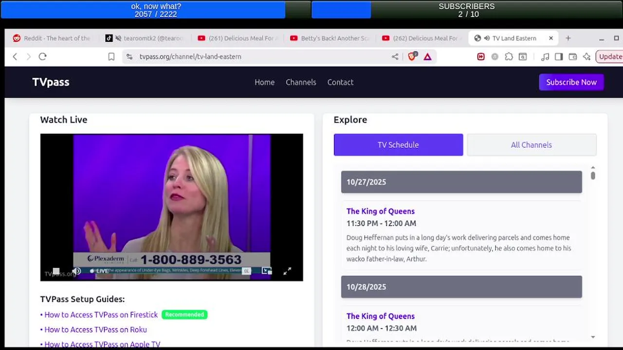Go forward with the browser forward arrow
The width and height of the screenshot is (623, 350).
(x=28, y=57)
